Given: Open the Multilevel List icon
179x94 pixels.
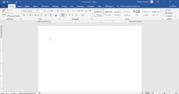Looking at the screenshot, I should tap(73, 11).
